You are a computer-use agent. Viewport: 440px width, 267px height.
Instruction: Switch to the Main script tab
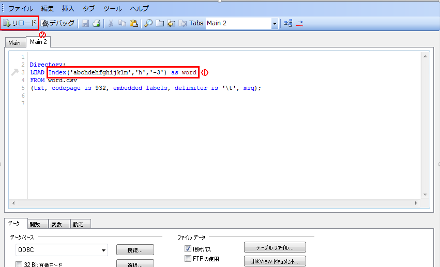click(x=14, y=43)
